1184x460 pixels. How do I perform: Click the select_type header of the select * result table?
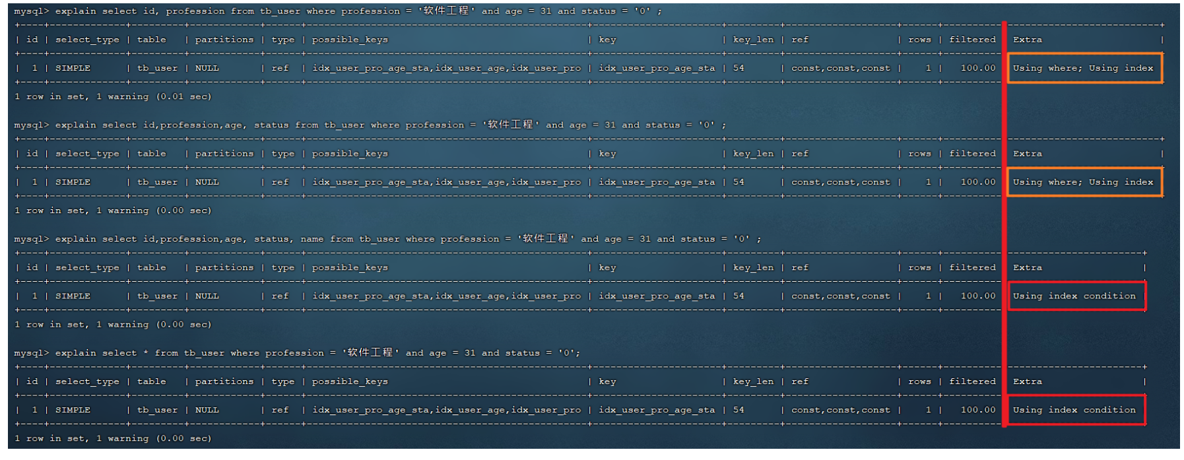tap(87, 381)
